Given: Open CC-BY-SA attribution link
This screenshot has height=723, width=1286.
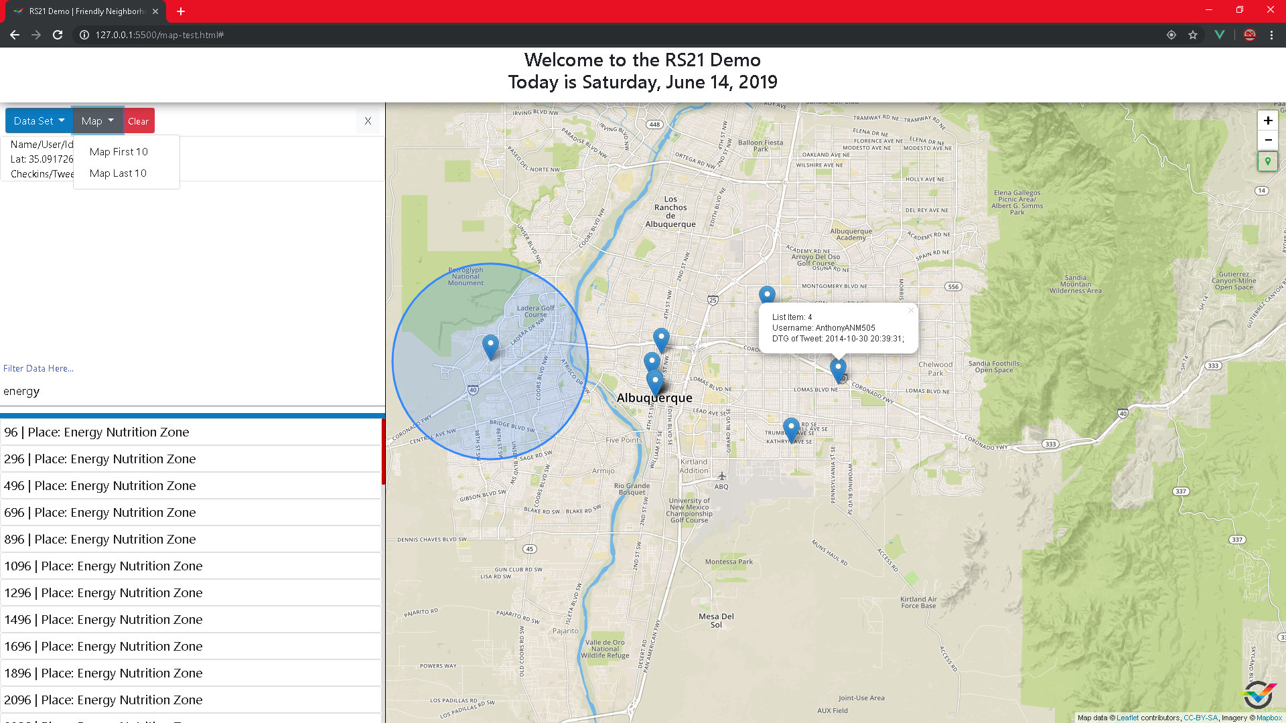Looking at the screenshot, I should 1200,718.
